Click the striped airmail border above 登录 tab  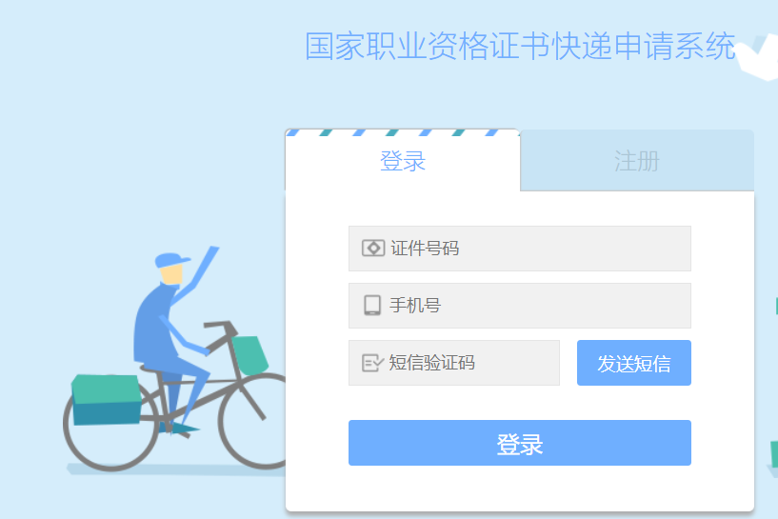403,132
